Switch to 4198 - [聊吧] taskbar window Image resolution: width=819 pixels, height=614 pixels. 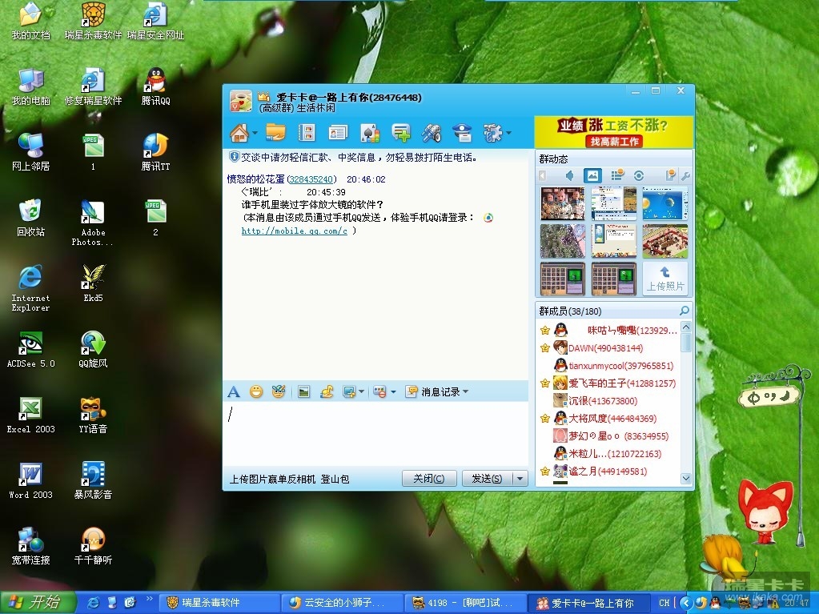tap(466, 603)
